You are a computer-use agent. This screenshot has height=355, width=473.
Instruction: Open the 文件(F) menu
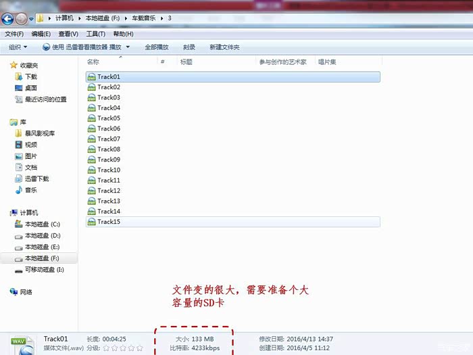[14, 34]
